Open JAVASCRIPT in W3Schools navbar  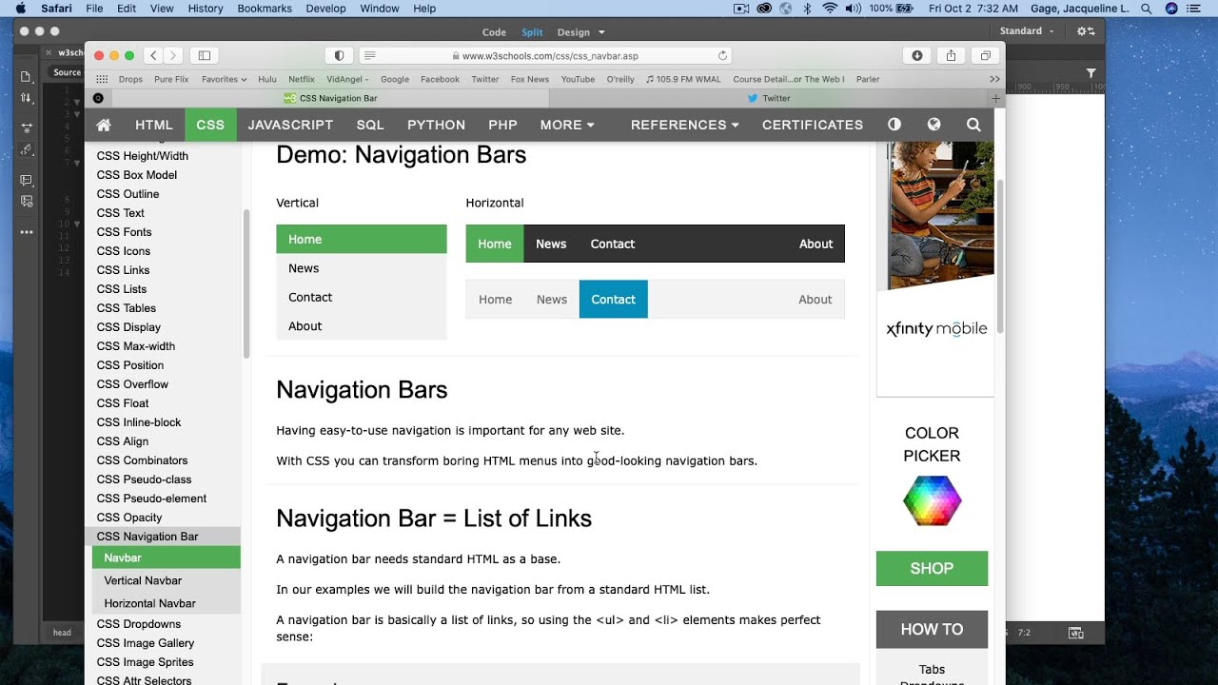290,125
